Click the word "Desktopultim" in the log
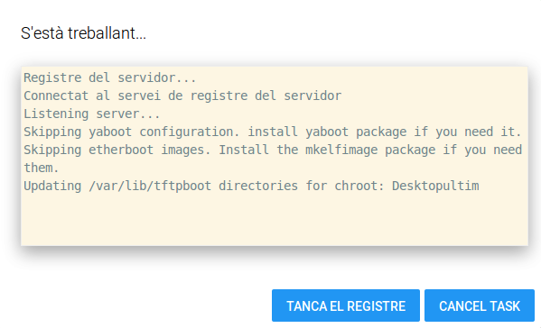Image resolution: width=541 pixels, height=328 pixels. (435, 186)
